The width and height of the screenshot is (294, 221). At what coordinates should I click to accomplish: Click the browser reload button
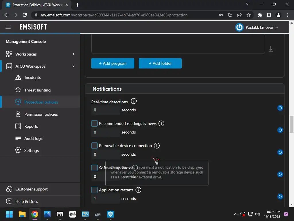click(25, 15)
